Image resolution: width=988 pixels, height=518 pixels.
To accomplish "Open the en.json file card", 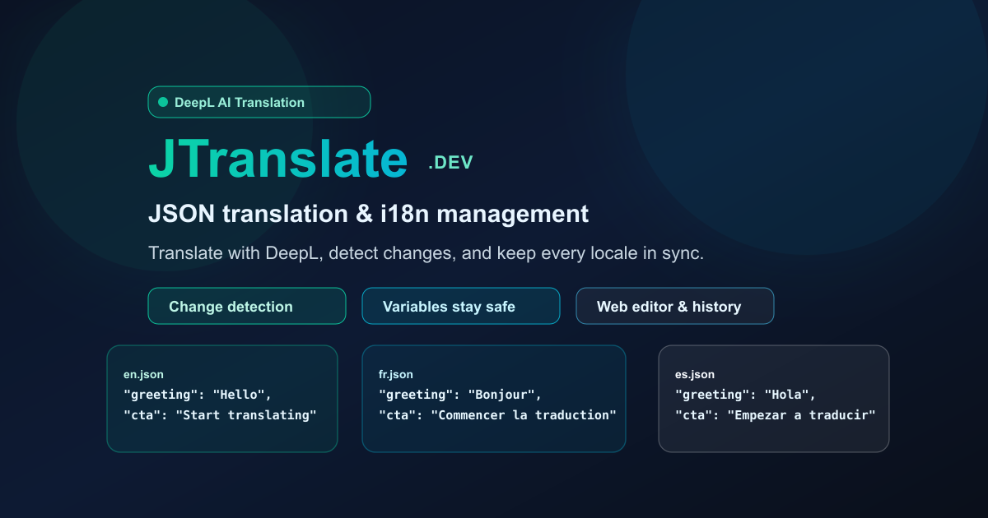I will [222, 399].
